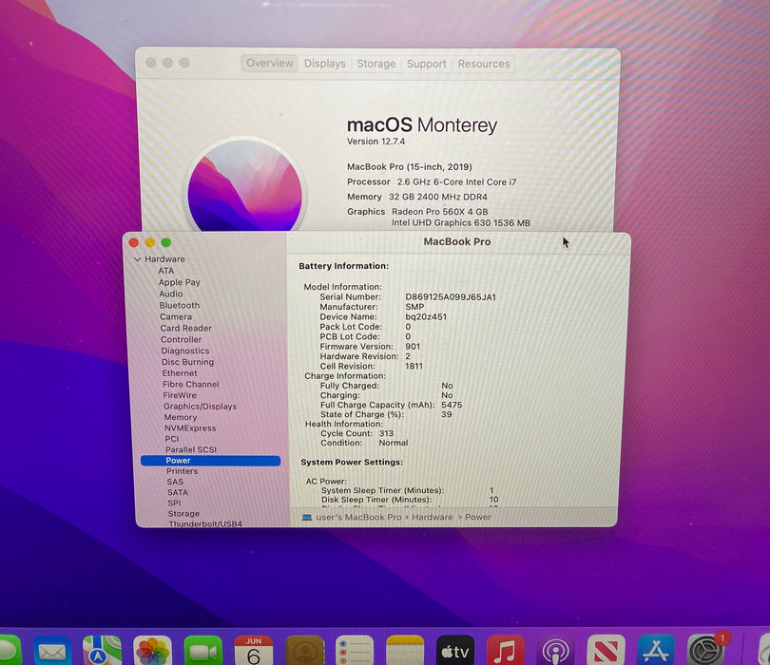Open the Music app in the Dock
Screen dimensions: 770x665
pyautogui.click(x=506, y=651)
